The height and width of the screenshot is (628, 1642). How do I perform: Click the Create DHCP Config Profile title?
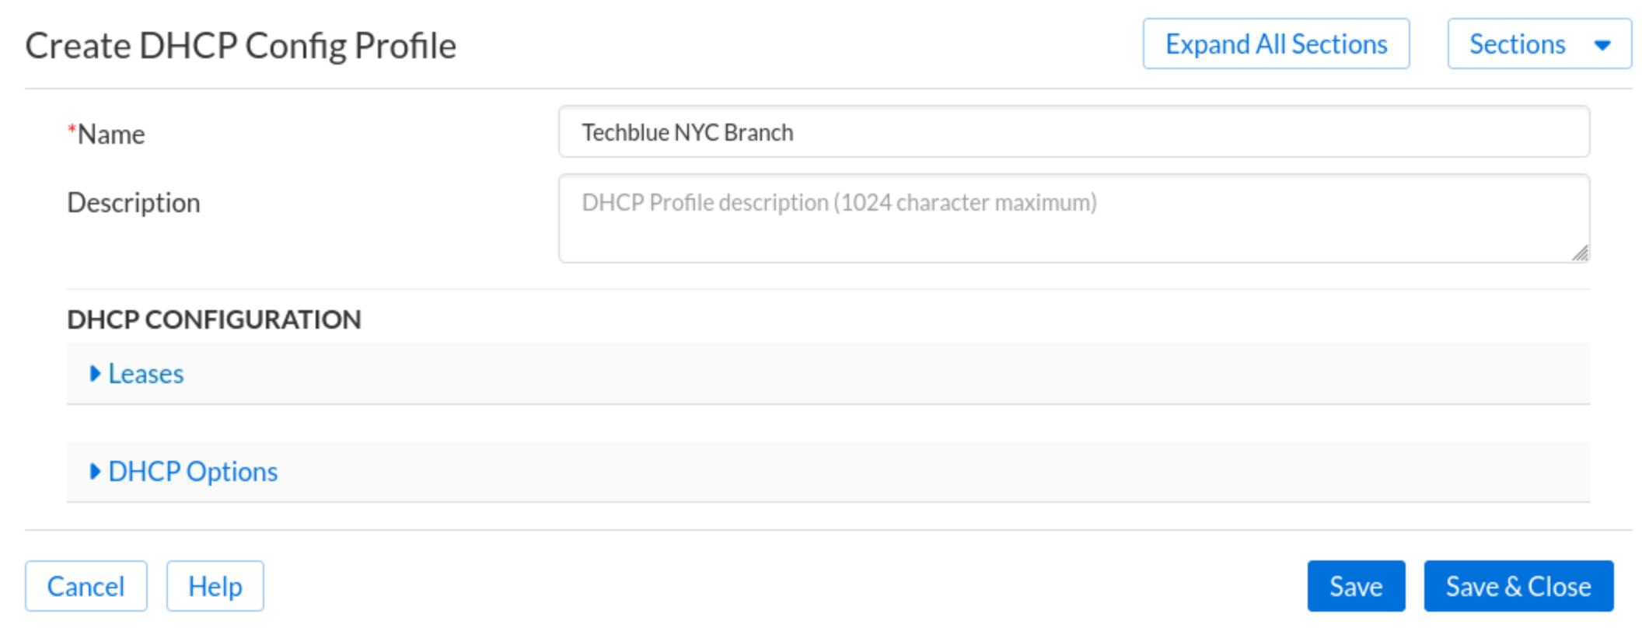tap(240, 46)
